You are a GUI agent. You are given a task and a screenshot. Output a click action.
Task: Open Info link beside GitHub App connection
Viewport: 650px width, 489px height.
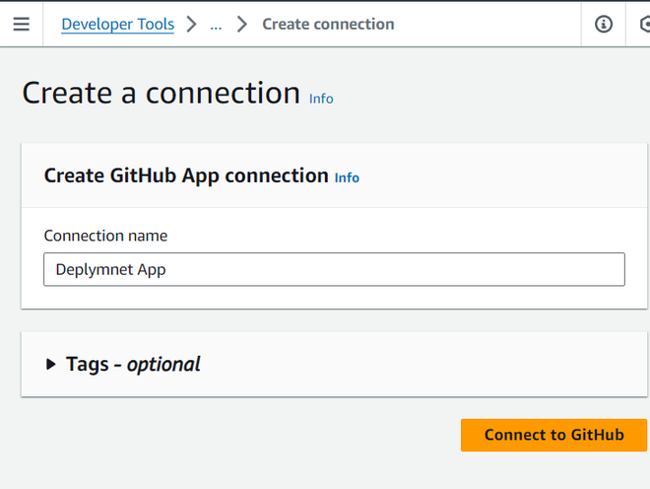point(347,177)
